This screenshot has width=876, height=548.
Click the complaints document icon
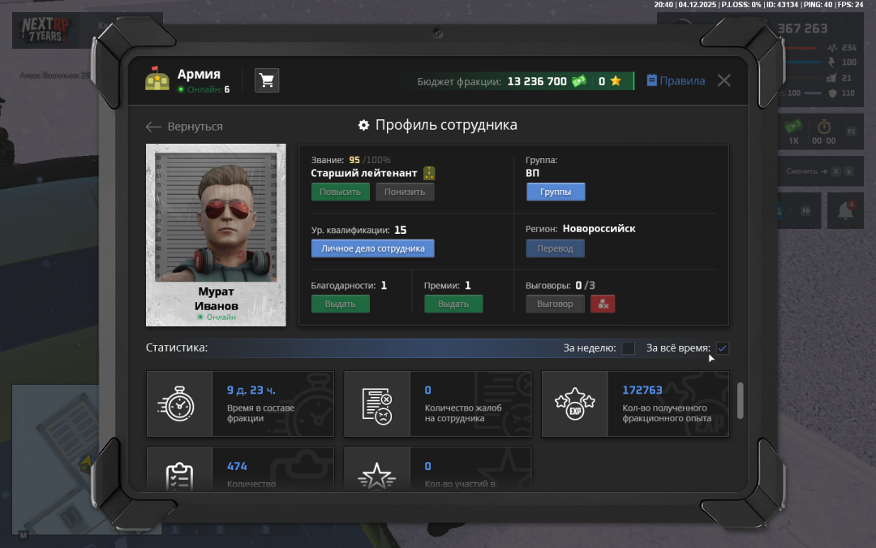[377, 404]
